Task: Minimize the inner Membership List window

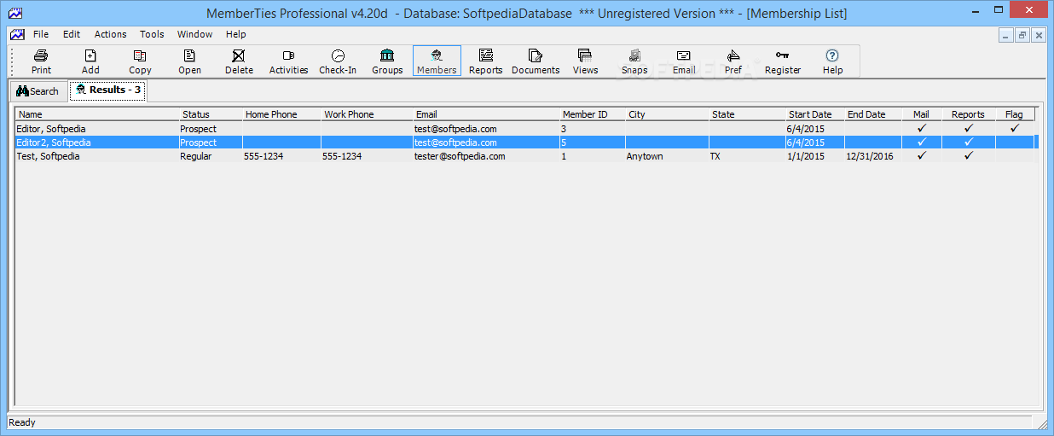Action: pyautogui.click(x=1007, y=35)
